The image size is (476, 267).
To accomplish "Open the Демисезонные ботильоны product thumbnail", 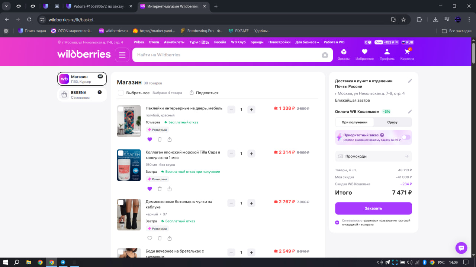I will [x=129, y=214].
